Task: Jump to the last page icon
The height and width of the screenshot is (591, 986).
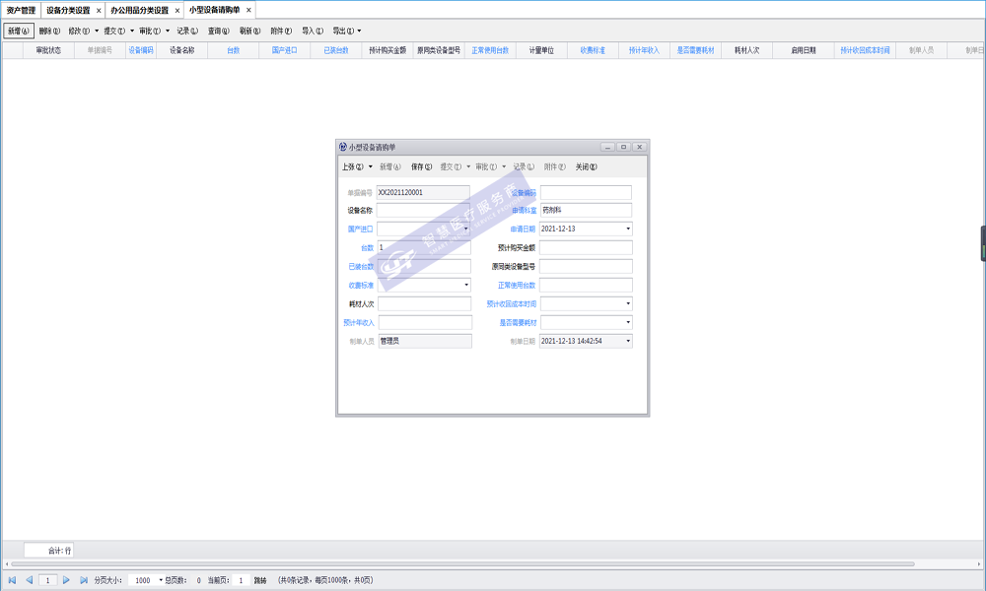Action: point(83,580)
